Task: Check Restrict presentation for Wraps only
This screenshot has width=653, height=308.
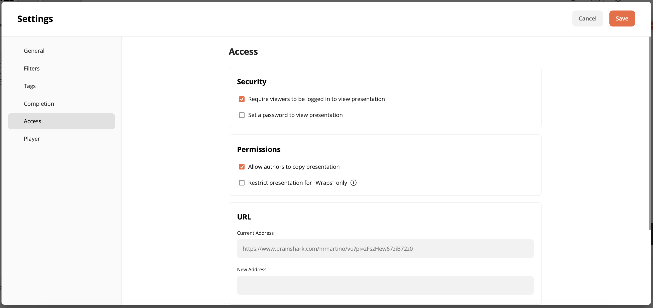Action: [242, 182]
